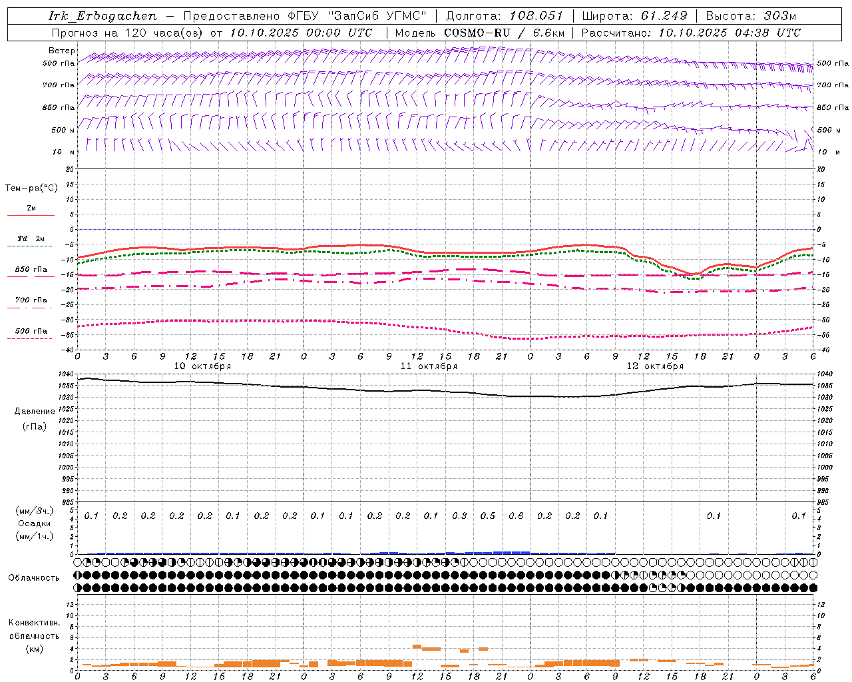The height and width of the screenshot is (682, 852).
Task: Select the 'Давление' pressure panel label
Action: point(35,412)
